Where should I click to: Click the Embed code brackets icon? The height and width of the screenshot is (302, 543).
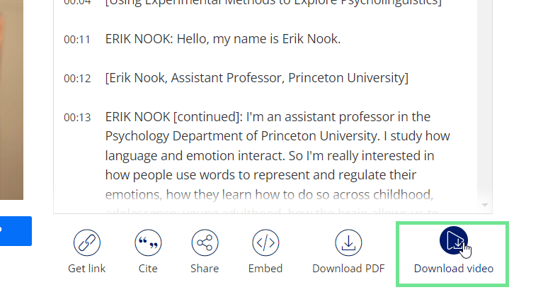pyautogui.click(x=265, y=243)
